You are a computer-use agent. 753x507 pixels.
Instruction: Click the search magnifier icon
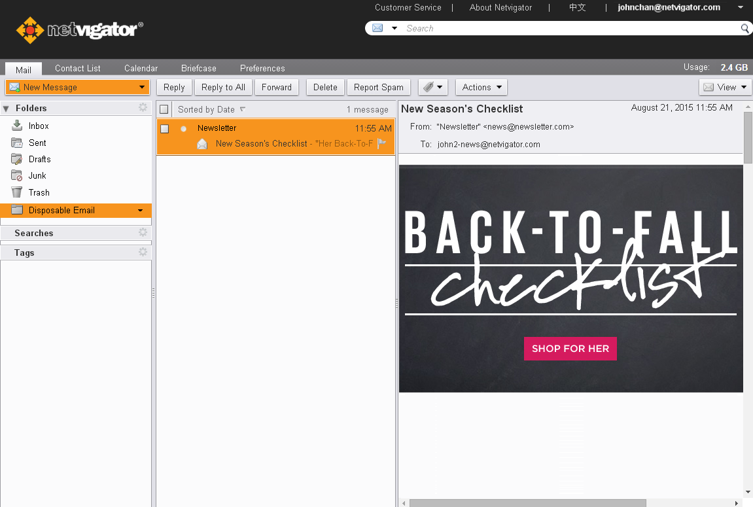(744, 29)
